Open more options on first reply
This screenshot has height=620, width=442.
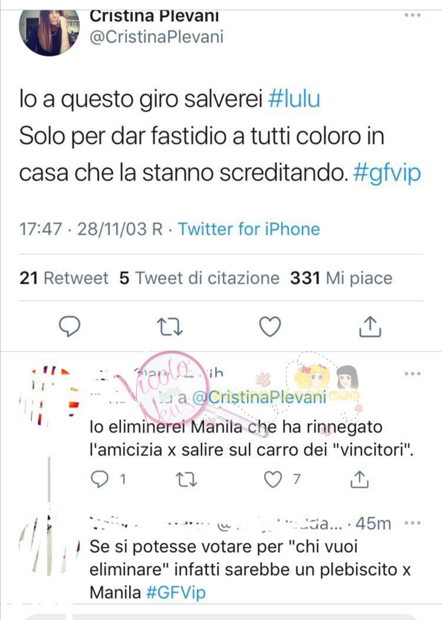coord(413,373)
